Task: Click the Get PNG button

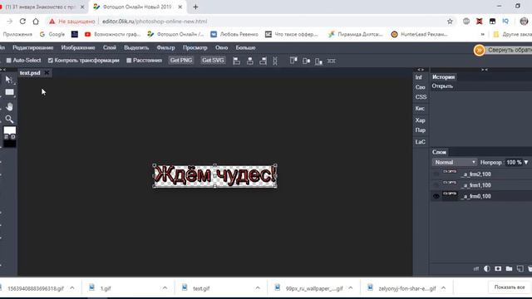Action: 181,61
